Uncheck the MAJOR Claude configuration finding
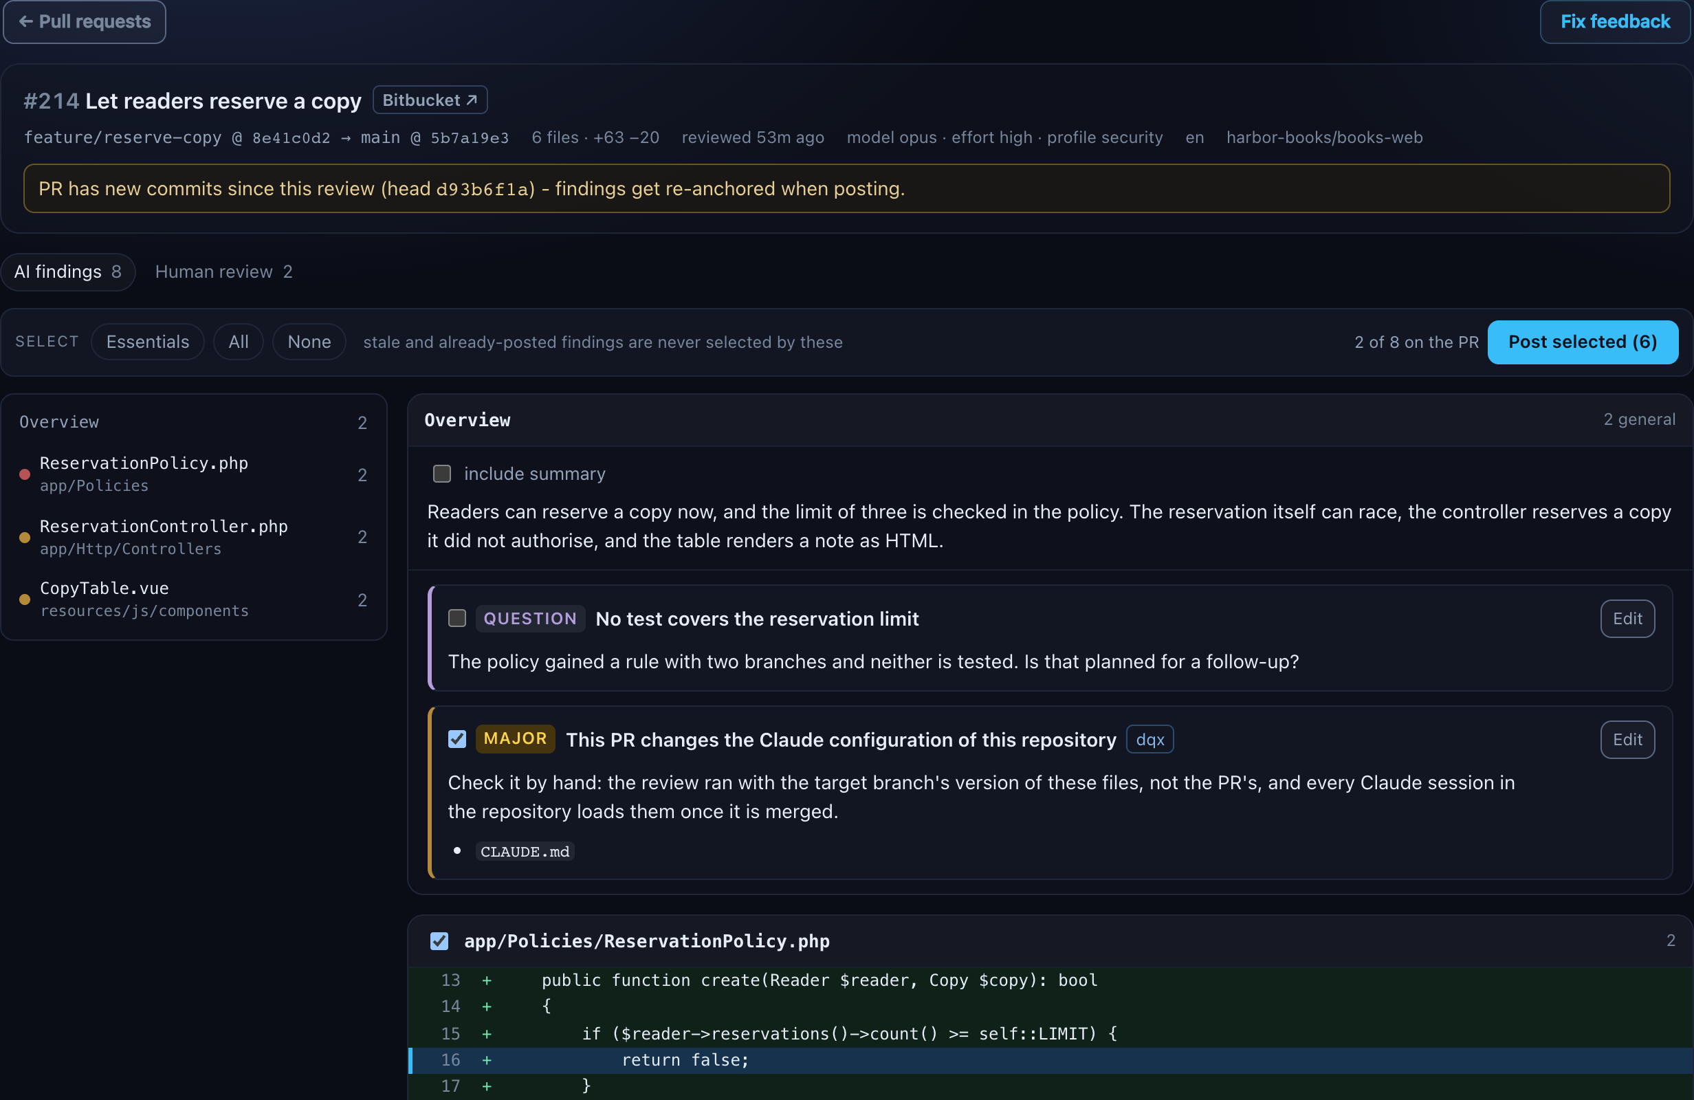Image resolution: width=1694 pixels, height=1100 pixels. (457, 739)
